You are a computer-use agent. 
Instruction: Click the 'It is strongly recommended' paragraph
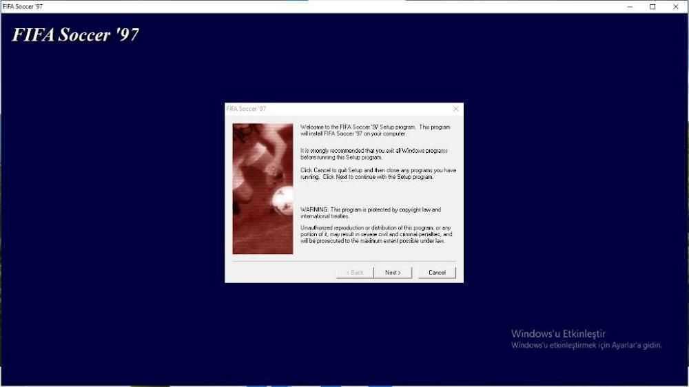point(374,154)
